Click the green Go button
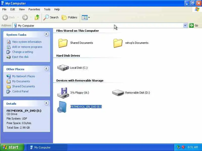This screenshot has width=202, height=151. (194, 25)
